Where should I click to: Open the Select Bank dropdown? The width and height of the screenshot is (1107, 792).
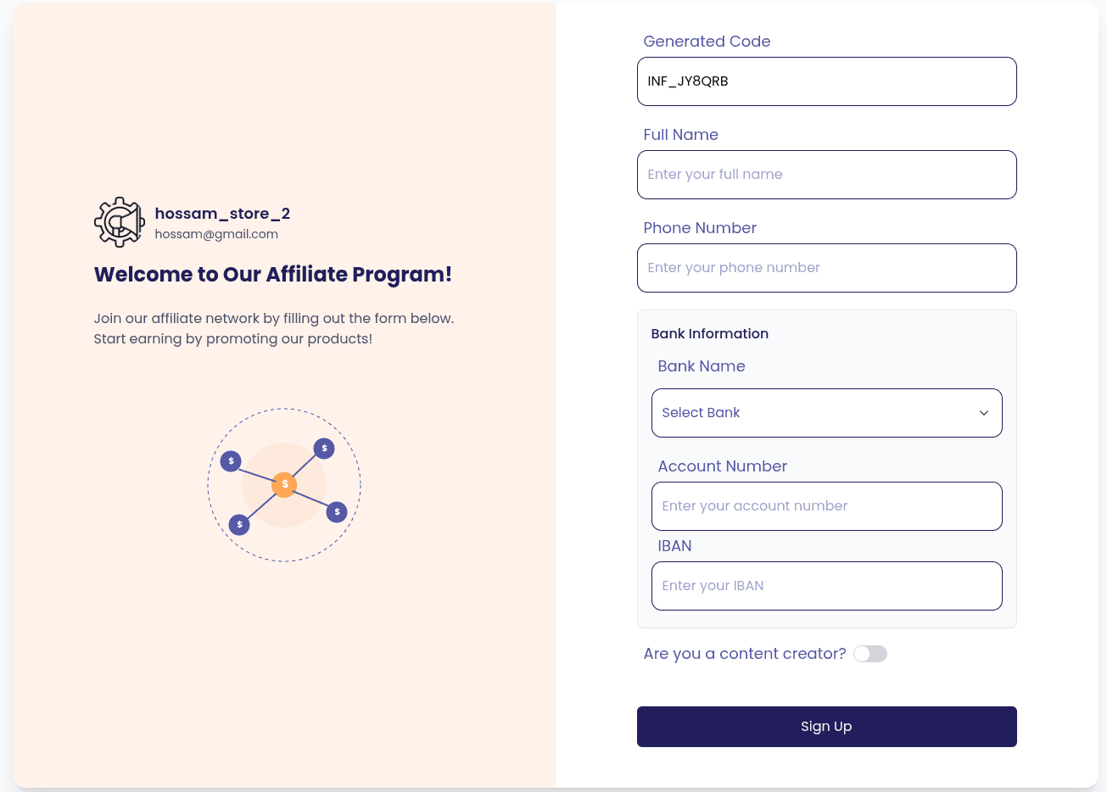[825, 413]
